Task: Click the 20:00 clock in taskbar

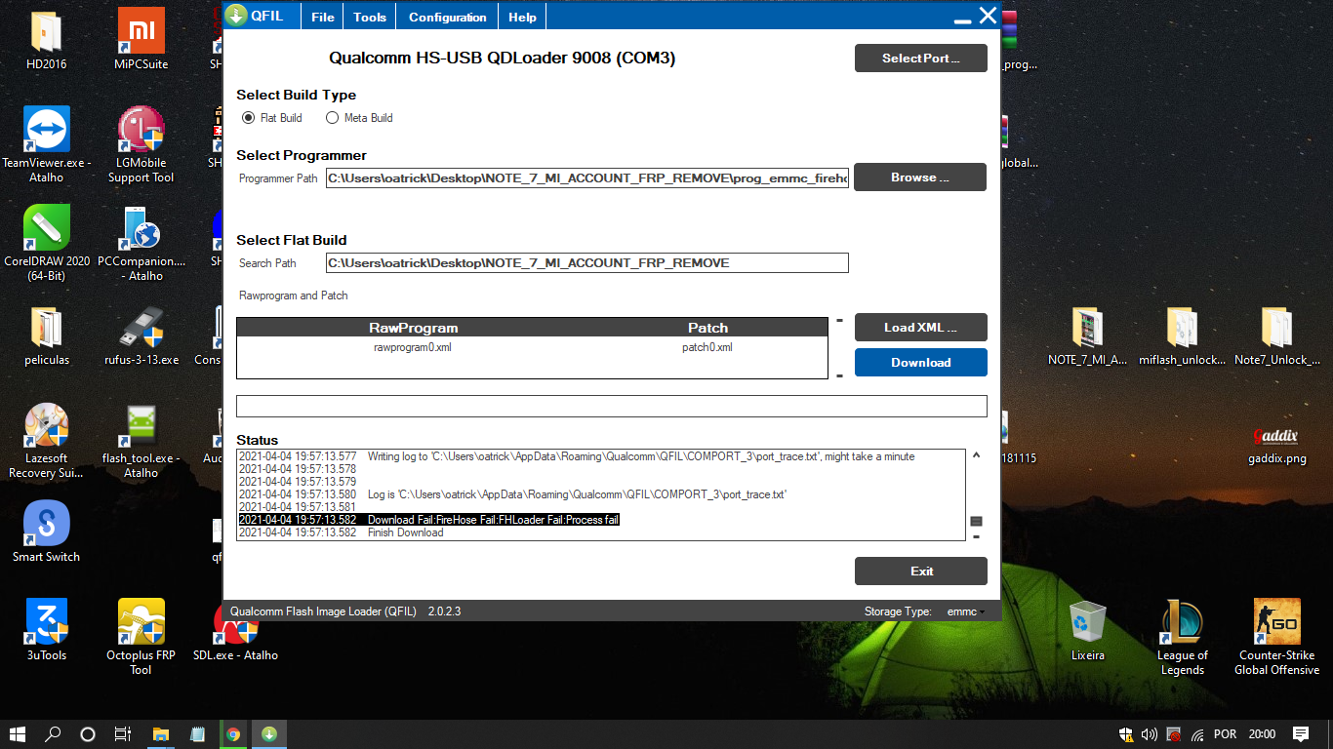Action: [x=1262, y=734]
